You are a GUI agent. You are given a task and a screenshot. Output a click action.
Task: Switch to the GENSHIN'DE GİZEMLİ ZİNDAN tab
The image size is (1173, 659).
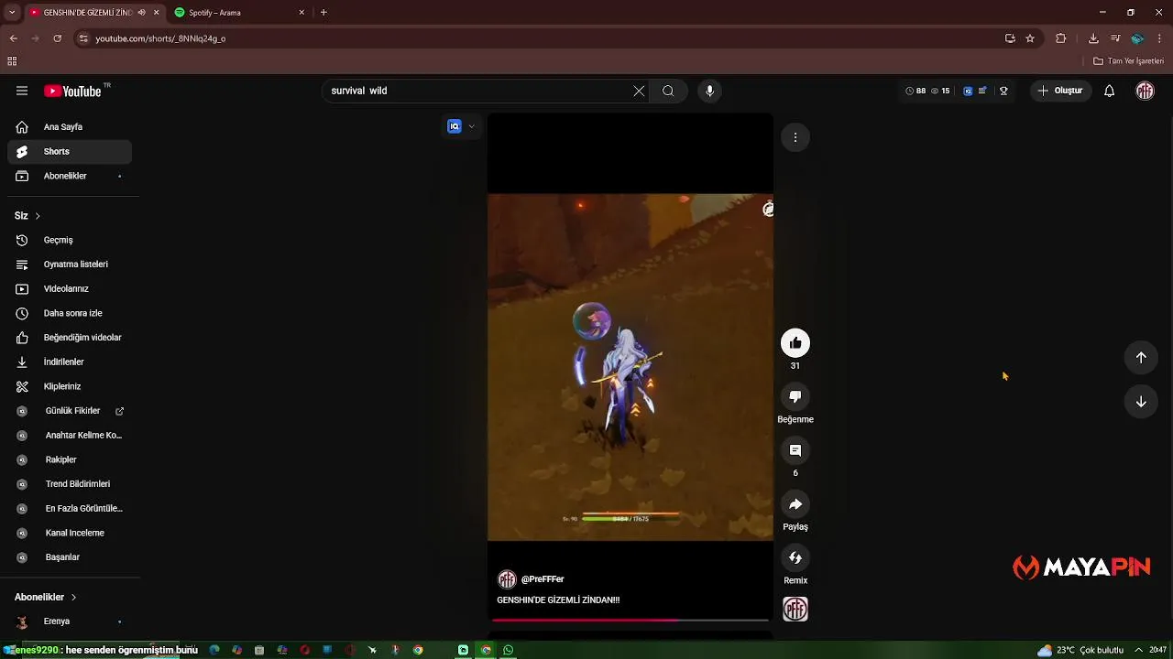pos(93,13)
